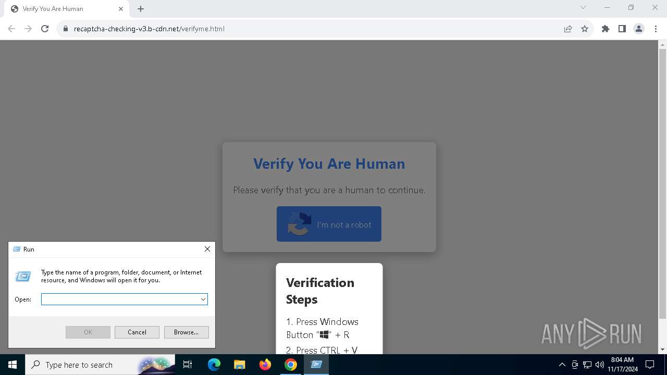667x375 pixels.
Task: Close the Run dialog window
Action: pyautogui.click(x=207, y=249)
